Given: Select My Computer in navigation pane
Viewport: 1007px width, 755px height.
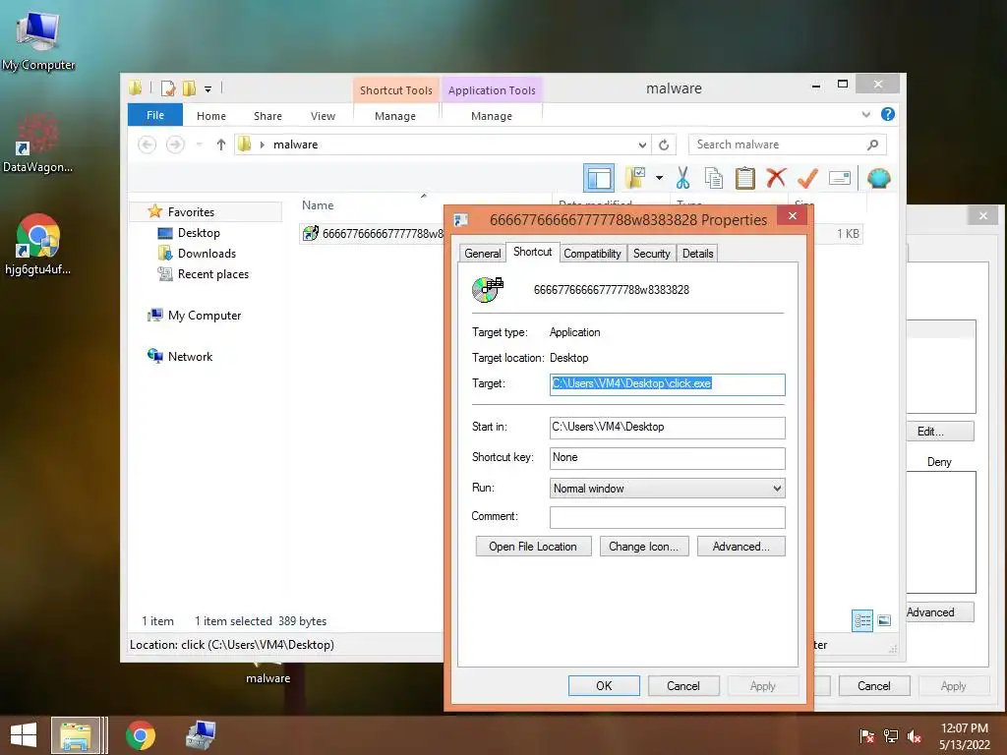Looking at the screenshot, I should (x=205, y=316).
